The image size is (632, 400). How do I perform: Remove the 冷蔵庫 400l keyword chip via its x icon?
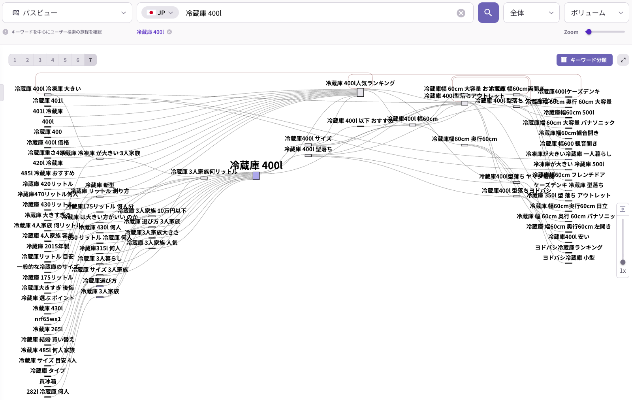click(169, 32)
